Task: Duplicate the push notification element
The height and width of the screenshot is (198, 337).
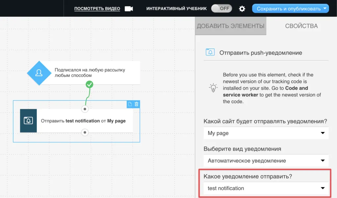Action: pos(130,104)
